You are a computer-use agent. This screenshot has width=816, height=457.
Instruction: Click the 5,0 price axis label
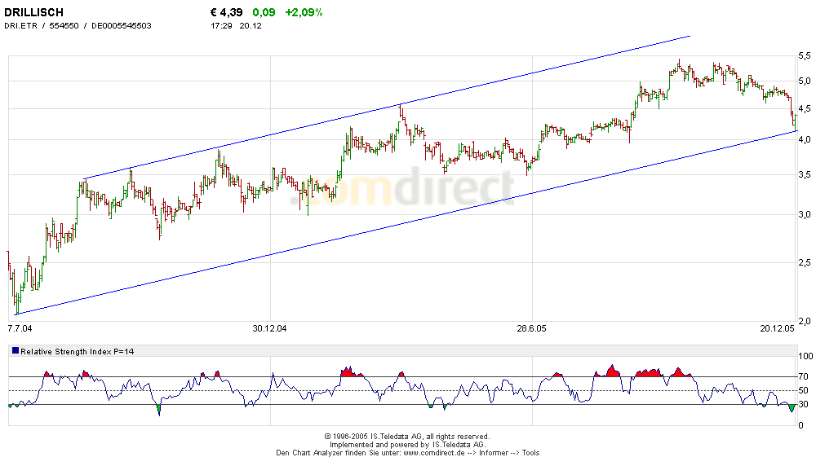click(x=804, y=81)
